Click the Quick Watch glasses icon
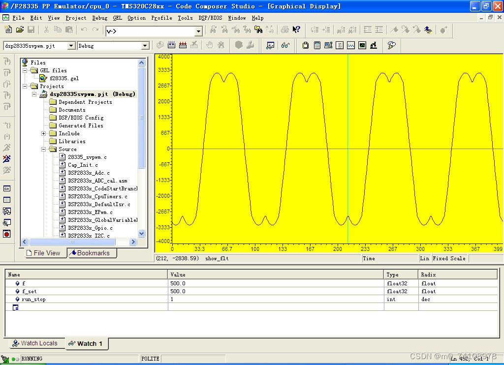 pyautogui.click(x=285, y=45)
